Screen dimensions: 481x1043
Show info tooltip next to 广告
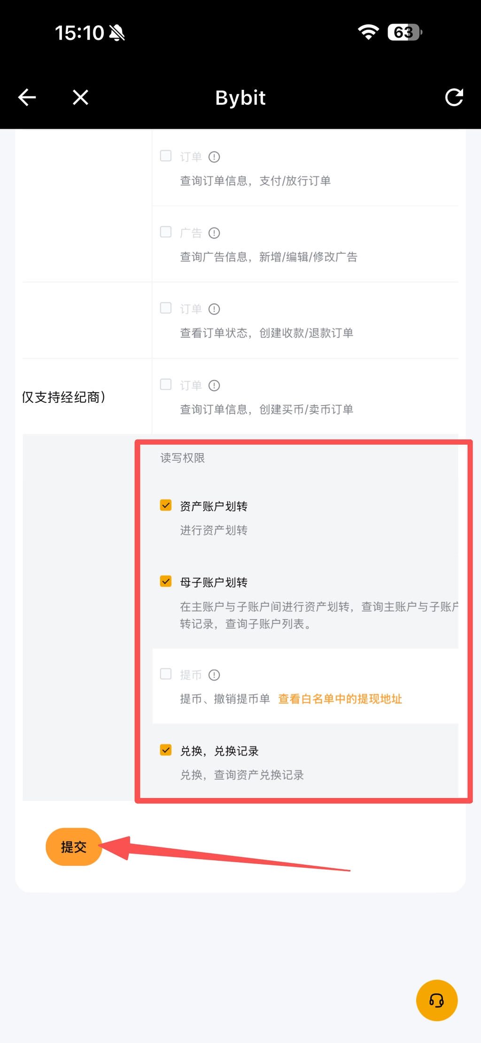coord(214,233)
